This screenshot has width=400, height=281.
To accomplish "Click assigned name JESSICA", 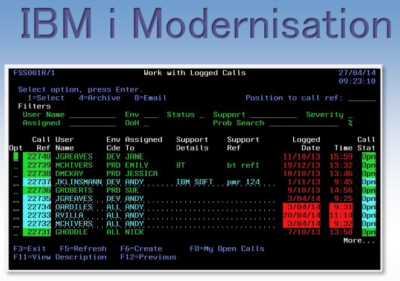I will (x=141, y=173).
